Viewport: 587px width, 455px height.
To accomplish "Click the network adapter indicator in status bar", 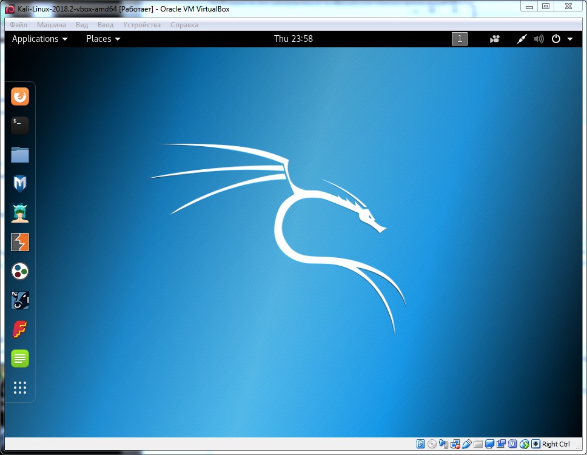I will click(x=455, y=444).
